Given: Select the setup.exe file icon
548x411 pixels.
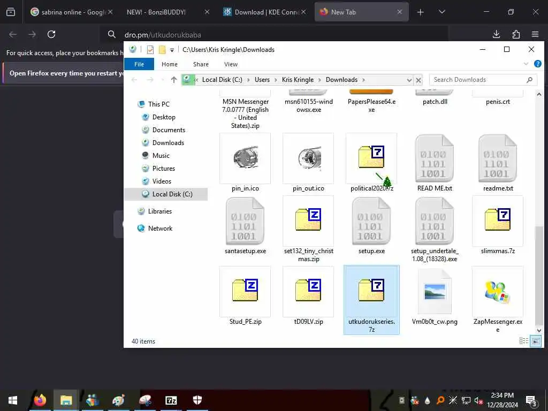Looking at the screenshot, I should coord(371,221).
